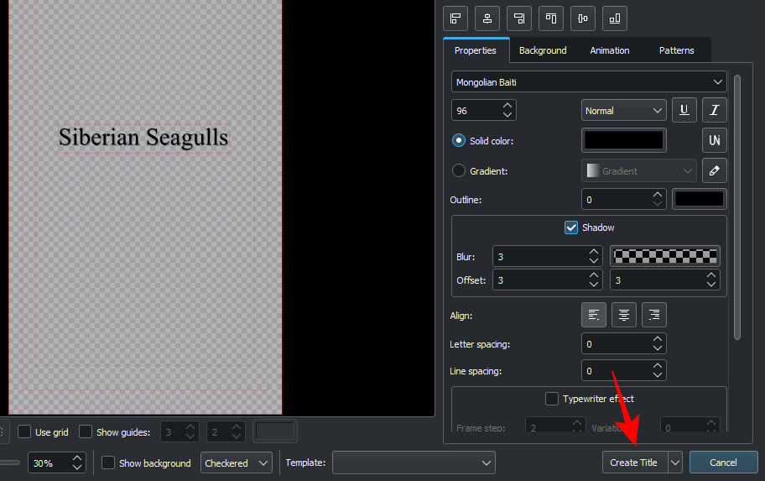Click the Create Title button

point(634,463)
